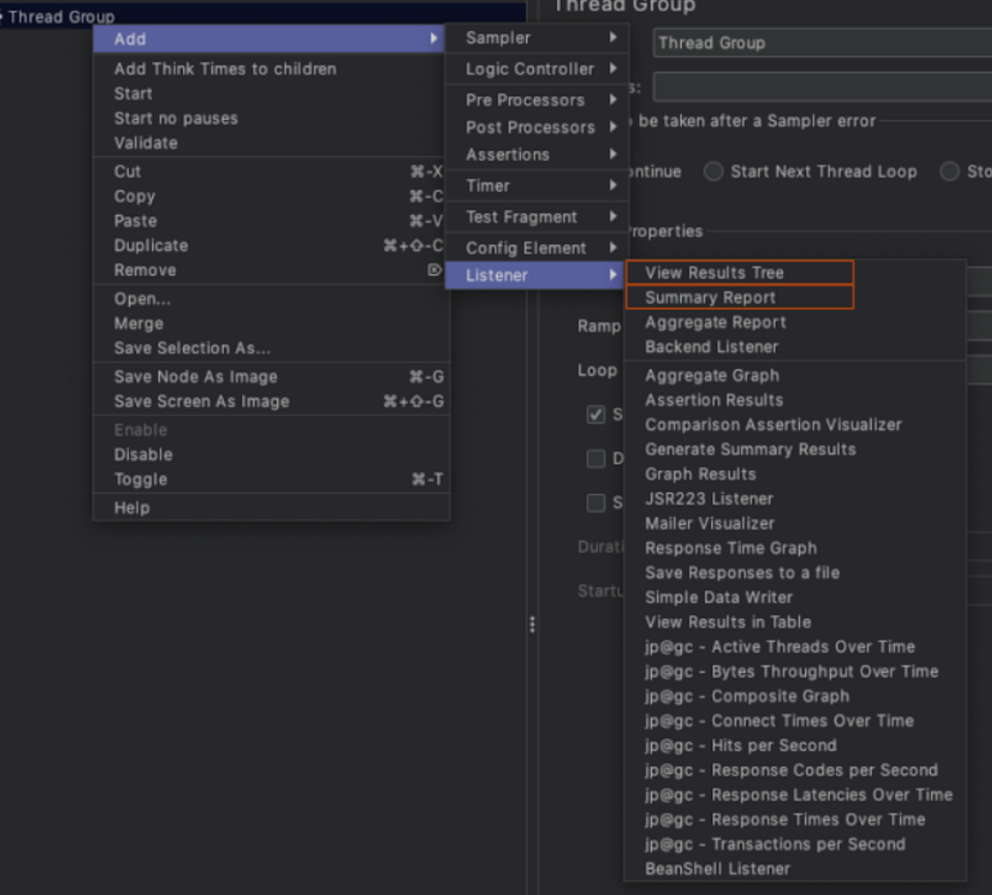Click the Thread Group tree node
The image size is (992, 895).
pyautogui.click(x=60, y=16)
